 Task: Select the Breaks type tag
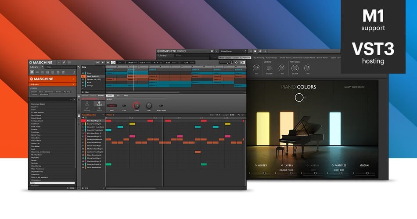coord(34,92)
